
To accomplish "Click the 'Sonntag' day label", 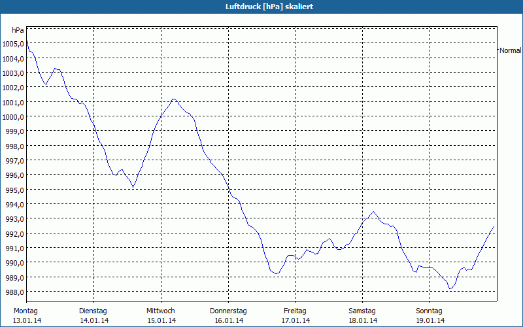I will [430, 311].
